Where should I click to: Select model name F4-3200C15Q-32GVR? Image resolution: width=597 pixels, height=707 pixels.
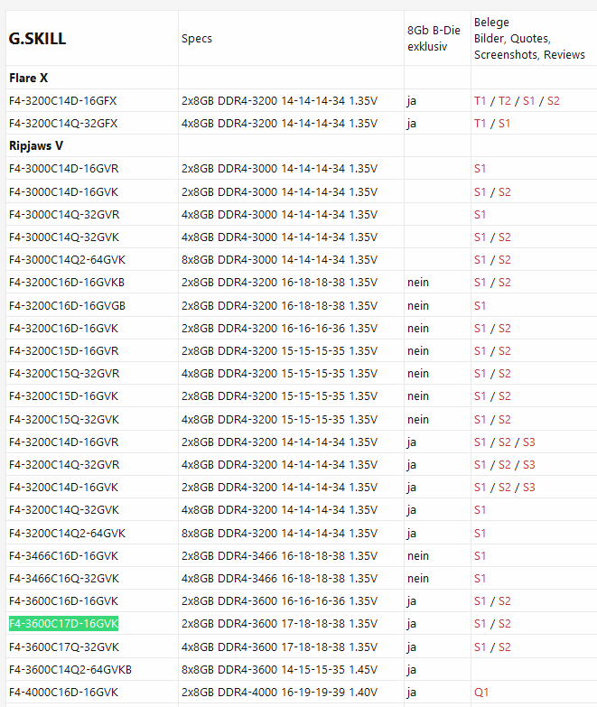tap(64, 373)
